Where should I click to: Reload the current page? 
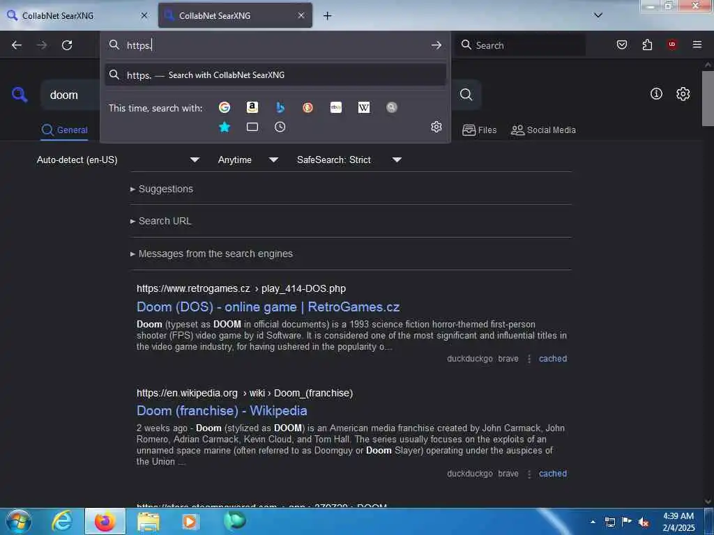click(67, 45)
